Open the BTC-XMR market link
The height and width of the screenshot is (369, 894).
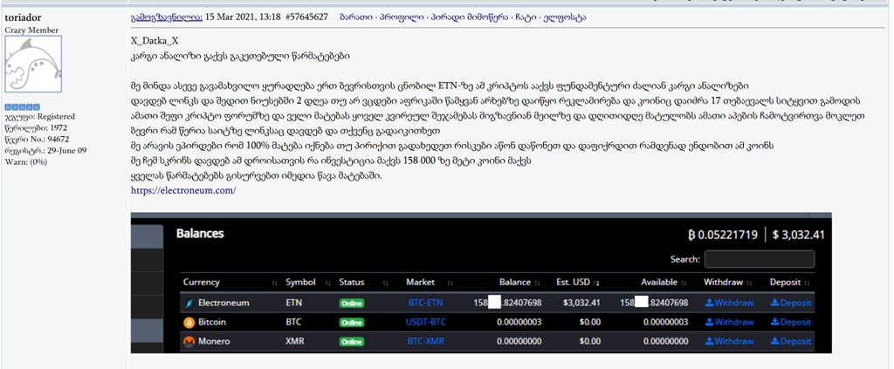(426, 342)
